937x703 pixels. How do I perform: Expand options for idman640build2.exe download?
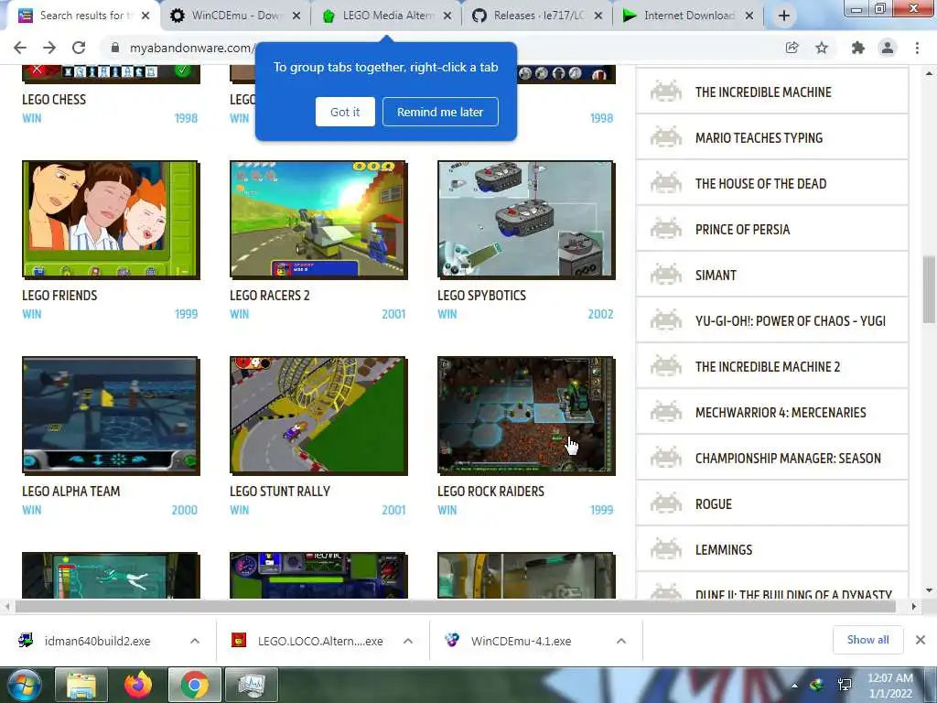195,641
